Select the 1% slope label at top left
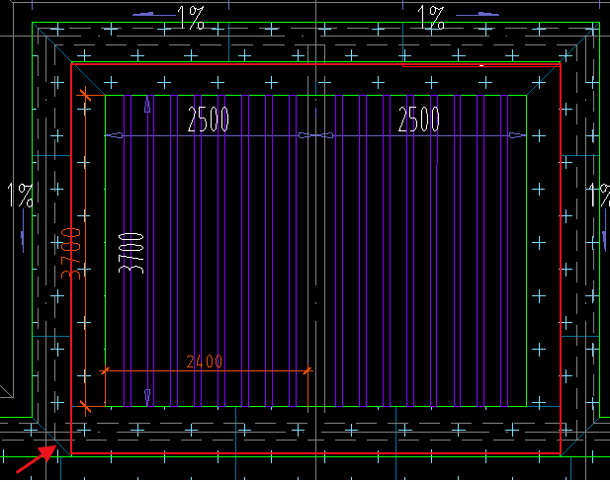610x482 pixels. [x=191, y=18]
